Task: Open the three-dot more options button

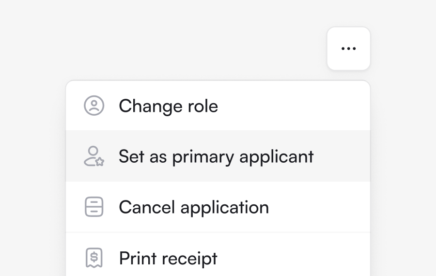Action: pyautogui.click(x=349, y=48)
